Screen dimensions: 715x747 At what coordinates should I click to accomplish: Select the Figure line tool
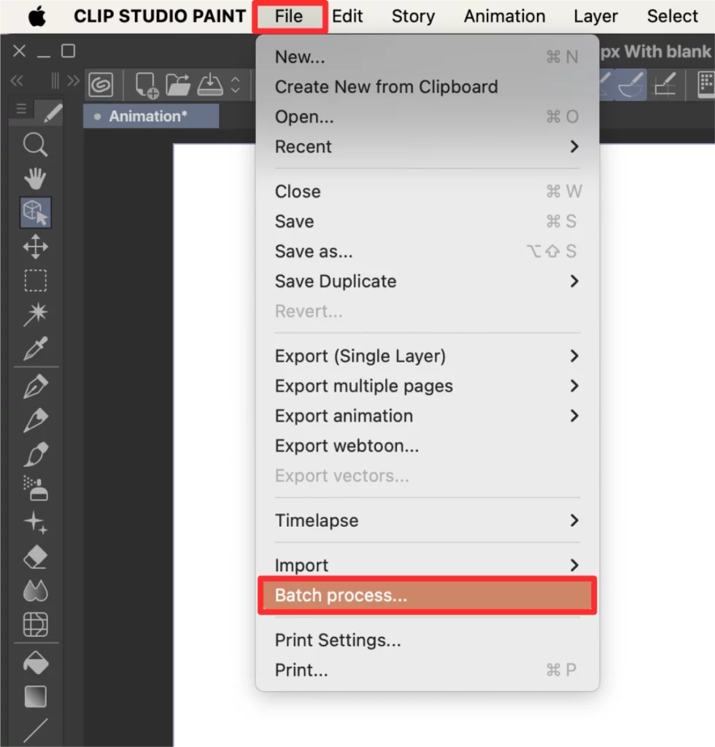(x=35, y=730)
